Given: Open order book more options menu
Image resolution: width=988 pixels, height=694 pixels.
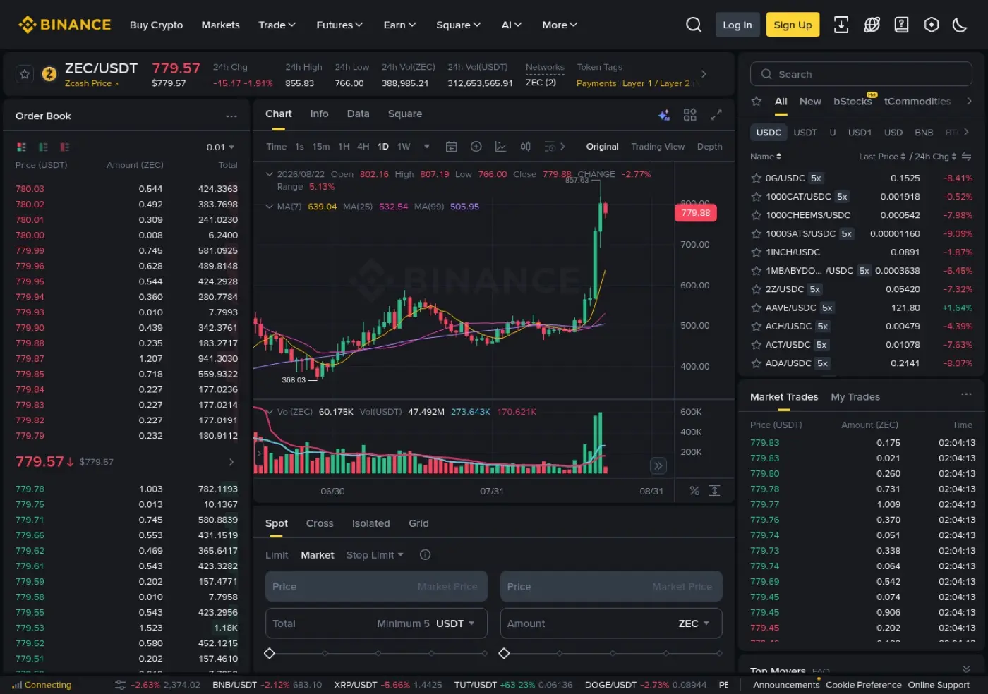Looking at the screenshot, I should point(231,116).
